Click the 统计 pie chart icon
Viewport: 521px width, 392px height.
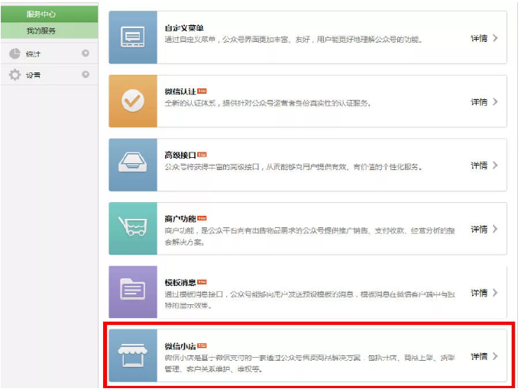click(15, 53)
